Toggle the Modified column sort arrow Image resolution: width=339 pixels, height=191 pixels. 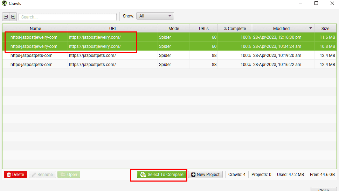pos(311,28)
